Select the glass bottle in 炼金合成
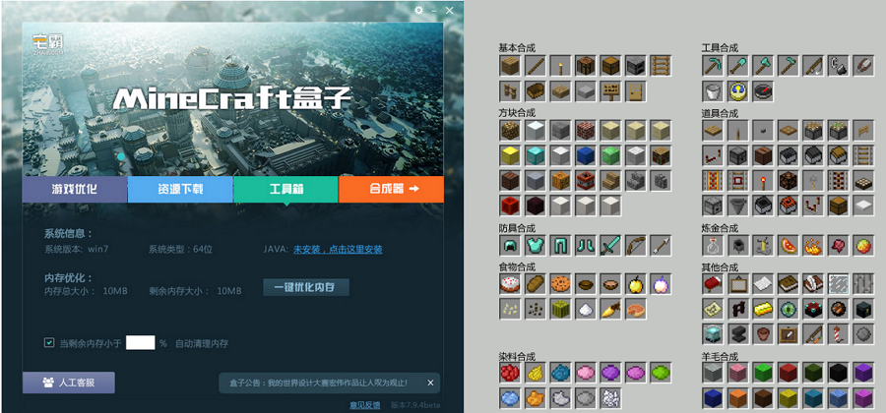Viewport: 886px width, 413px height. tap(713, 246)
